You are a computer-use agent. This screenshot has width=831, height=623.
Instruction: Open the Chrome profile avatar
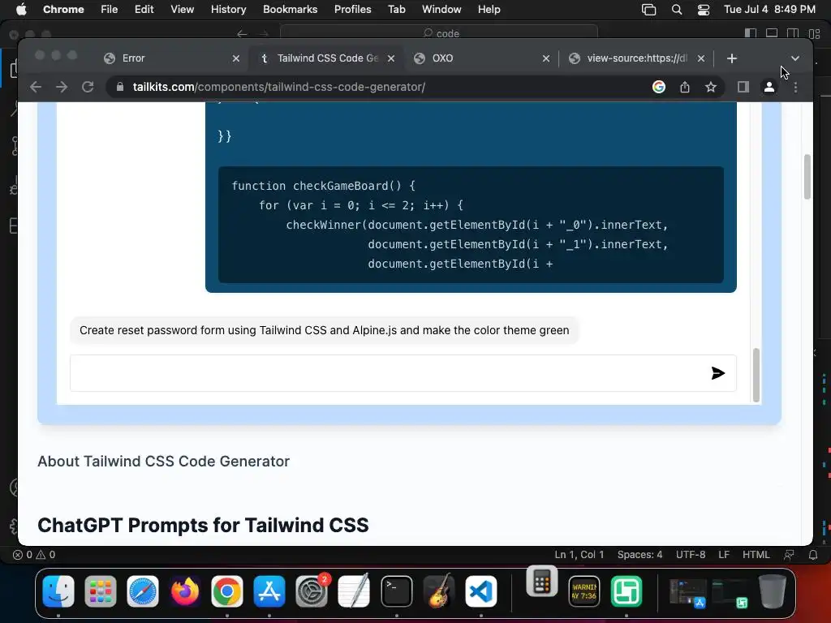pyautogui.click(x=769, y=87)
